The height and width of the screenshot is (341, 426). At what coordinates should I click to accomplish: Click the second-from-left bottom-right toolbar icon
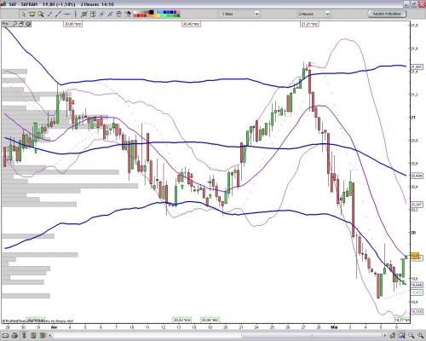403,336
